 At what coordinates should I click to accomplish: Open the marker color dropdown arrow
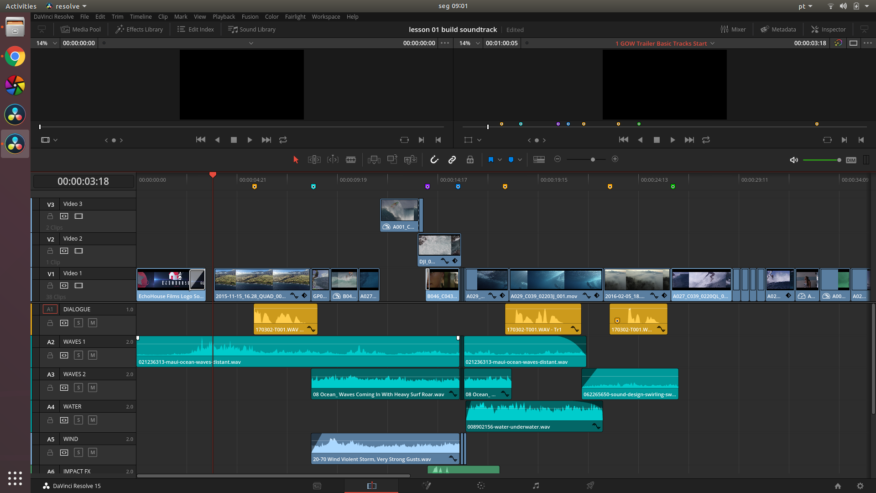point(520,160)
